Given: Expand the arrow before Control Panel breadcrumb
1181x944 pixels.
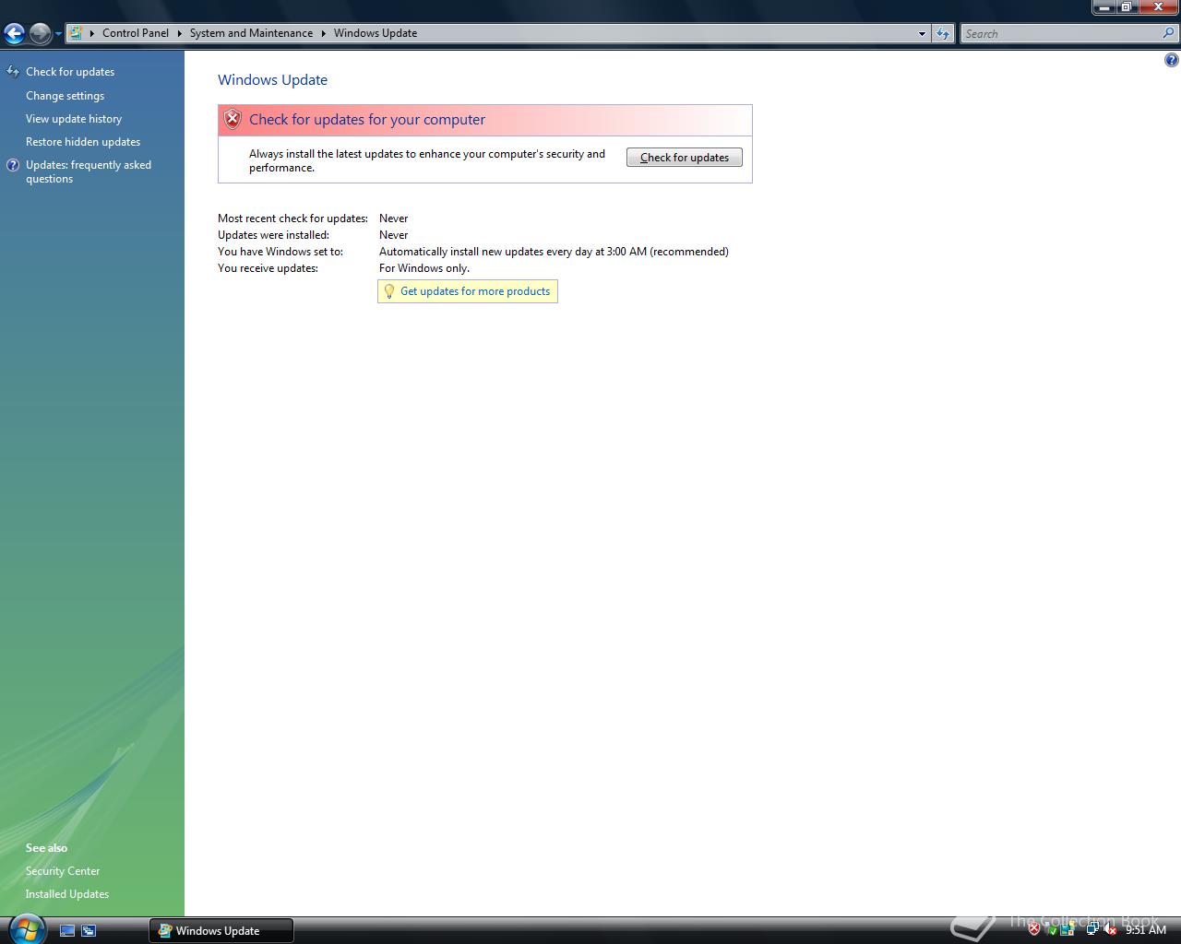Looking at the screenshot, I should [92, 33].
